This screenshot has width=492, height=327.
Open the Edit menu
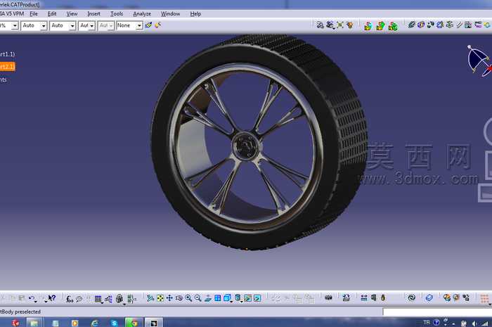click(x=52, y=14)
